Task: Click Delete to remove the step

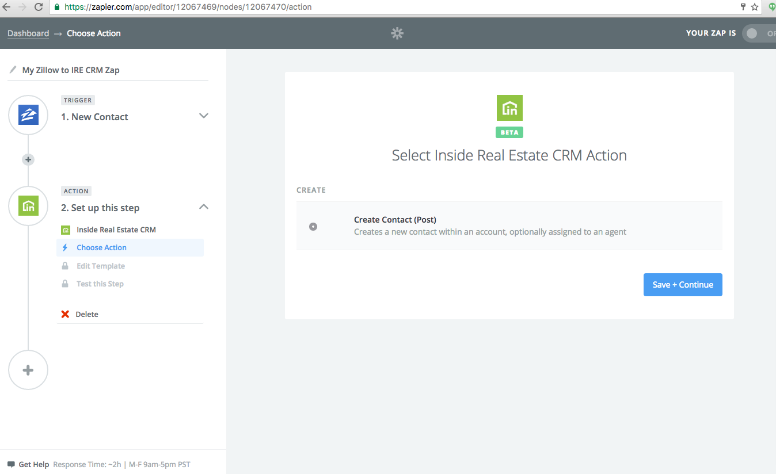Action: tap(87, 314)
